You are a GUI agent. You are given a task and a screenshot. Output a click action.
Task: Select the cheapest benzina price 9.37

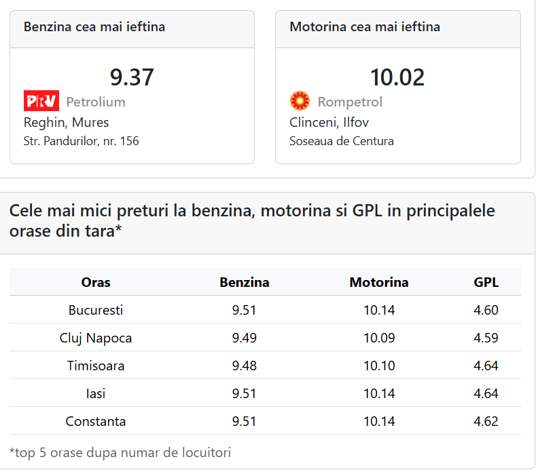click(x=132, y=77)
